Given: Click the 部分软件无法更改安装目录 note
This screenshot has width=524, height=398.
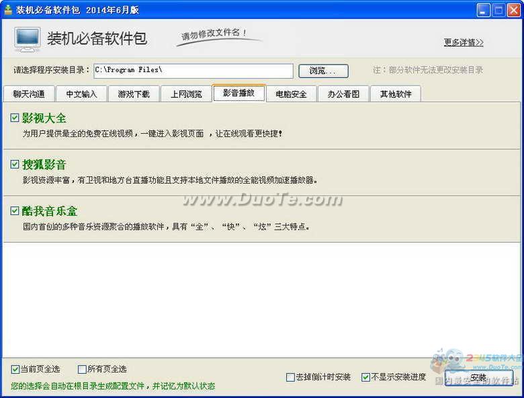Looking at the screenshot, I should [x=428, y=70].
